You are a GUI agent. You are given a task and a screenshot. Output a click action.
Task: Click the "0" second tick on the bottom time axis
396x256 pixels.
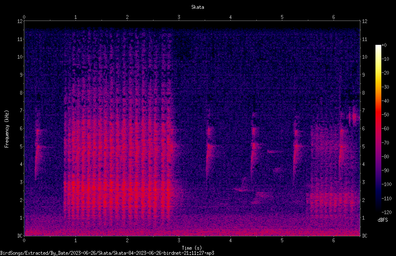tap(24, 240)
